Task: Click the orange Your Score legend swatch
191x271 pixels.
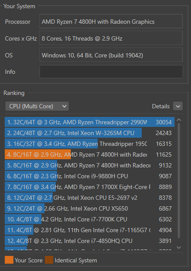Action: point(9,260)
